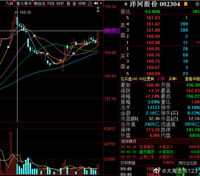200x176 pixels.
Task: Click 最高 value 162.03
Action: (x=193, y=91)
